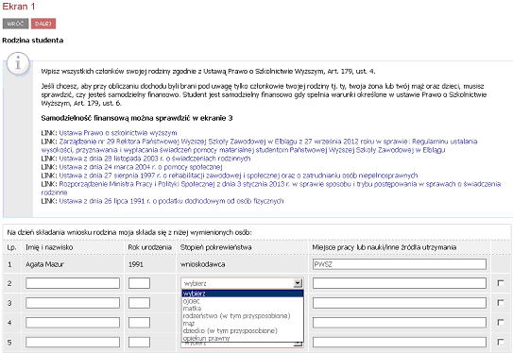This screenshot has width=513, height=353.
Task: Focus the name field in row 4
Action: coord(73,323)
